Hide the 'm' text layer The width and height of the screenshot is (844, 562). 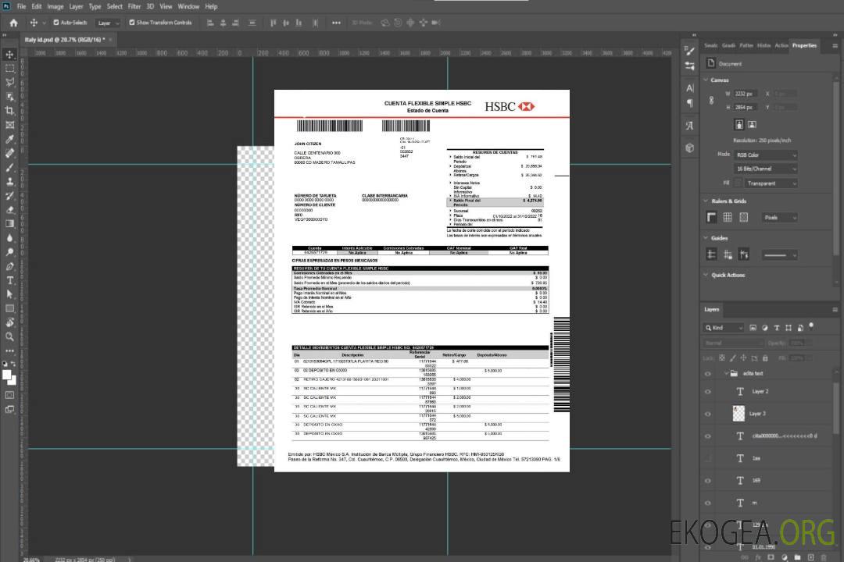click(708, 503)
